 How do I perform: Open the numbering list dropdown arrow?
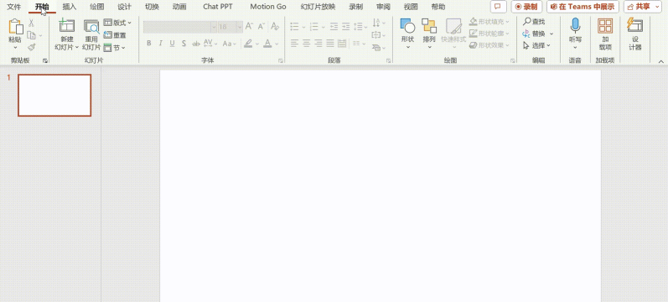(x=323, y=28)
